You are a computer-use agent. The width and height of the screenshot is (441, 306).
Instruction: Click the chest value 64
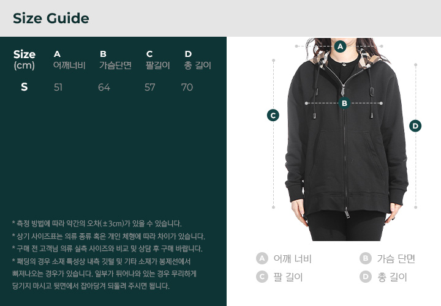[x=104, y=88]
